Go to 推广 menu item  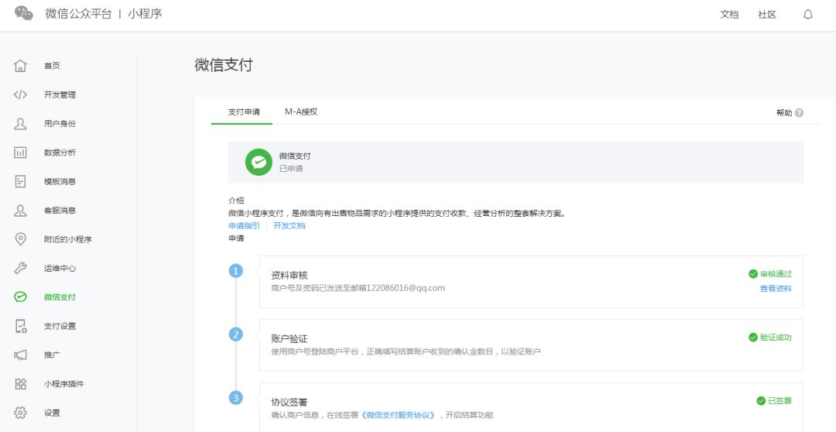[x=53, y=355]
